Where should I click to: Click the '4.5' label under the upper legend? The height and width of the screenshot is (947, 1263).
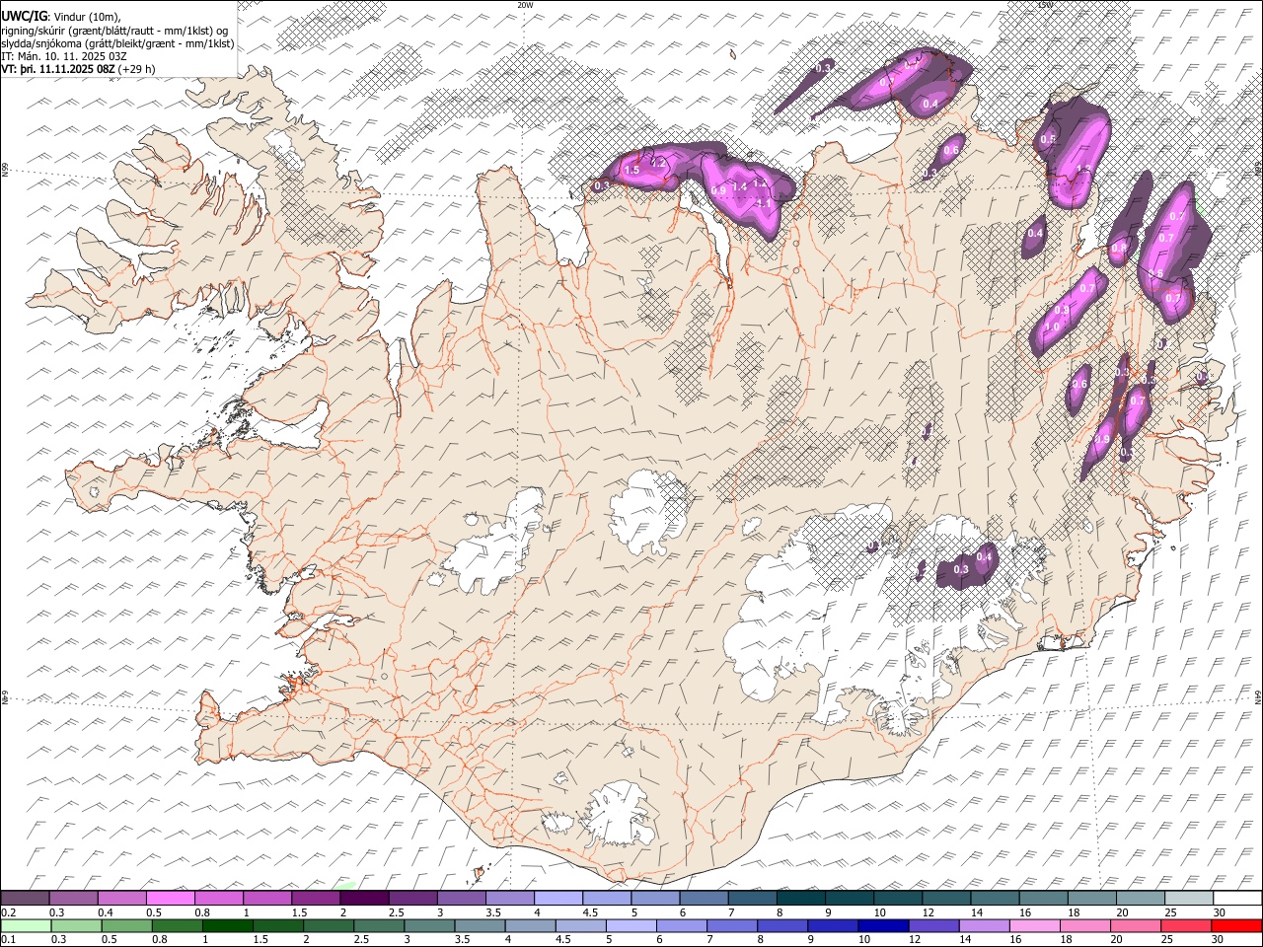(590, 912)
